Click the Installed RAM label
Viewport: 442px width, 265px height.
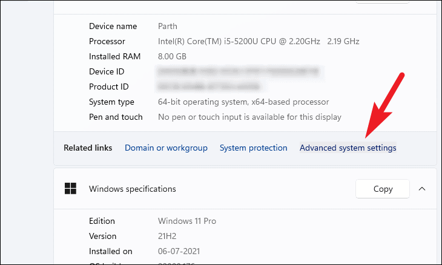pyautogui.click(x=115, y=57)
